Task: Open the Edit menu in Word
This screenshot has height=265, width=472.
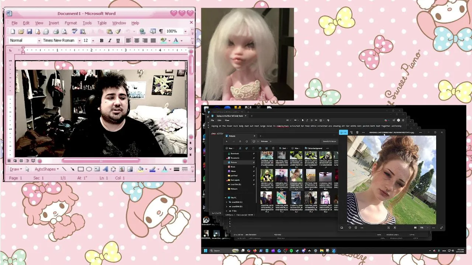Action: tap(26, 23)
